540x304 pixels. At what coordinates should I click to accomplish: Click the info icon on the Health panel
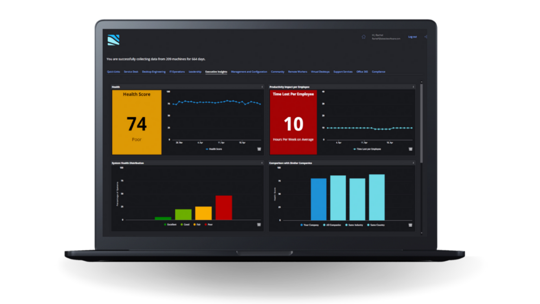(262, 87)
